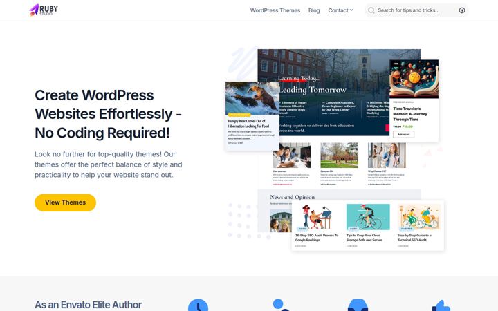Click the blue thumbs-up icon
Image resolution: width=498 pixels, height=311 pixels.
441,305
